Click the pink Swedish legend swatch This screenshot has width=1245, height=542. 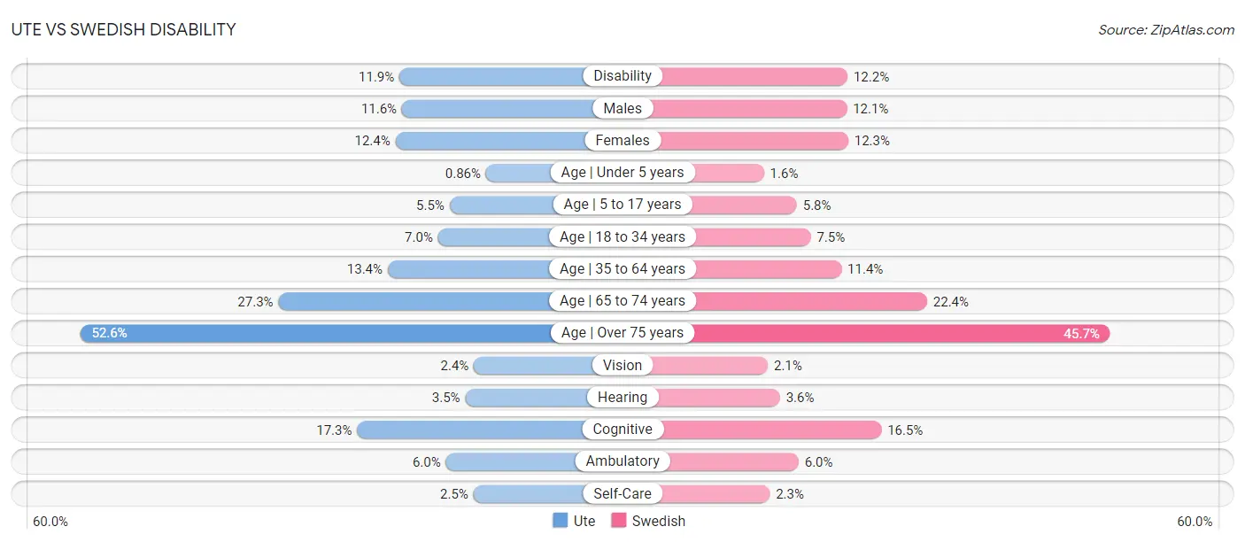pyautogui.click(x=618, y=521)
